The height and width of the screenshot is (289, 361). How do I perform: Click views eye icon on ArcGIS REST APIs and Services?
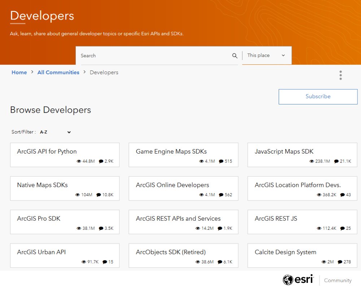point(197,228)
